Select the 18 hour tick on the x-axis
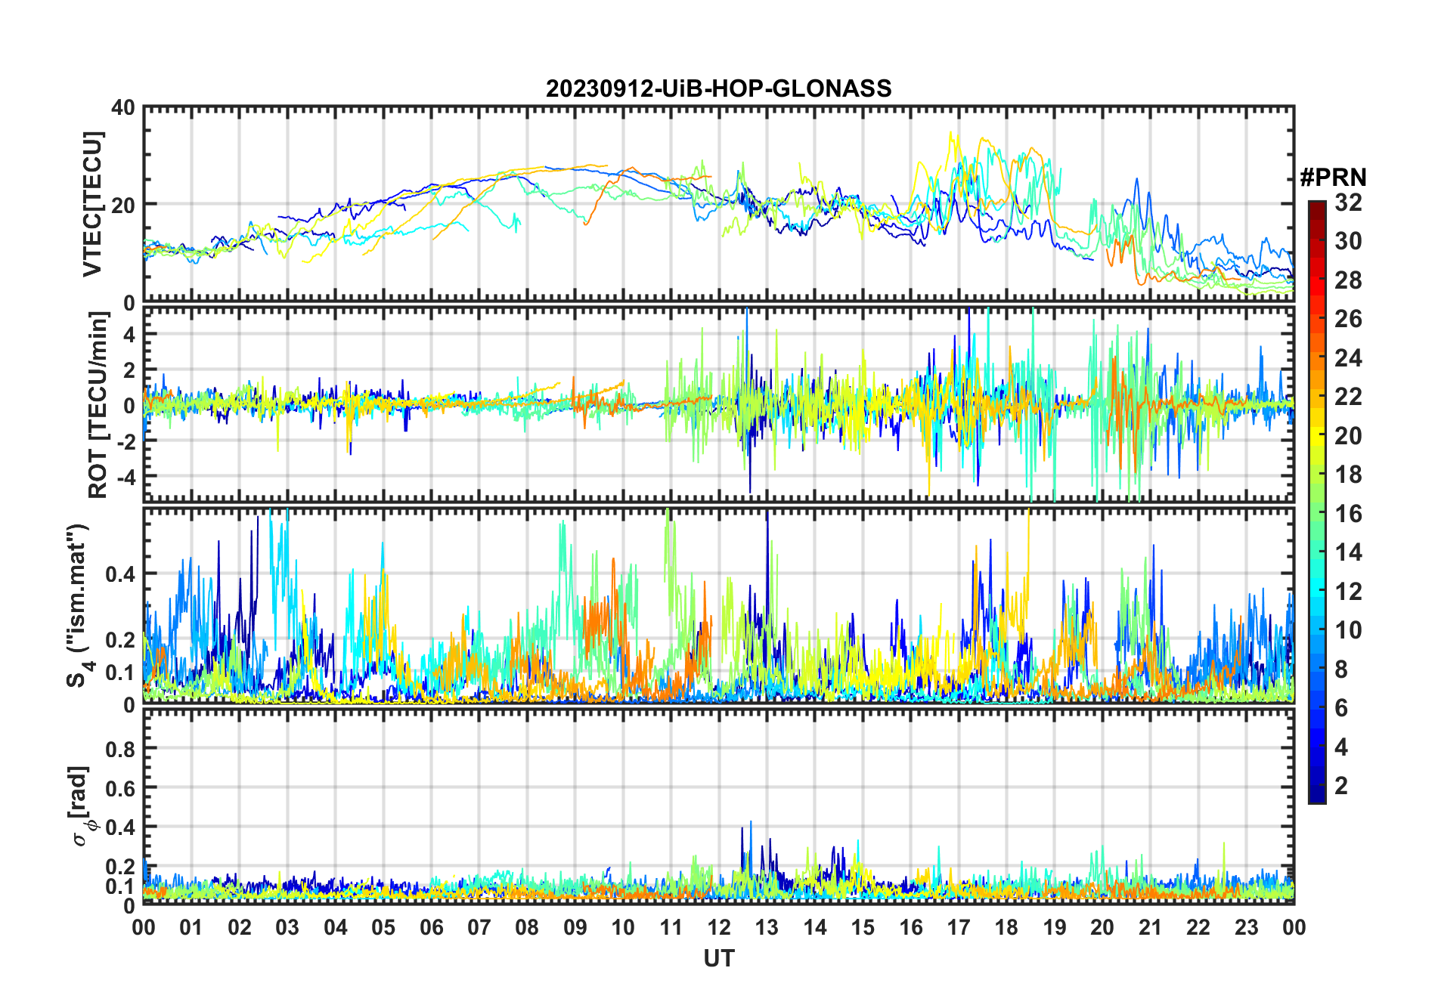This screenshot has width=1438, height=1005. click(x=1006, y=927)
